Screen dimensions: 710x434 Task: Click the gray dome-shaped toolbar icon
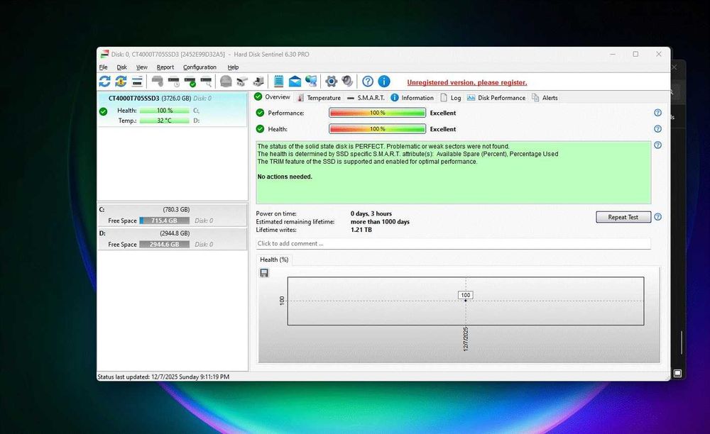click(x=226, y=82)
